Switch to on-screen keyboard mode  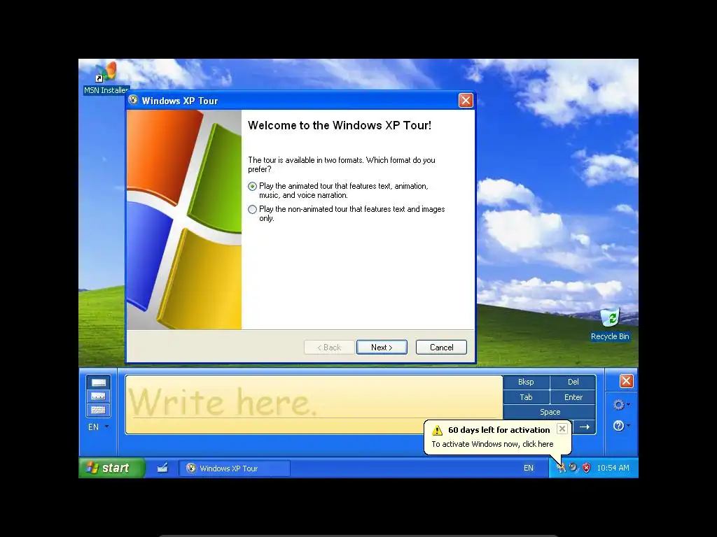coord(98,410)
